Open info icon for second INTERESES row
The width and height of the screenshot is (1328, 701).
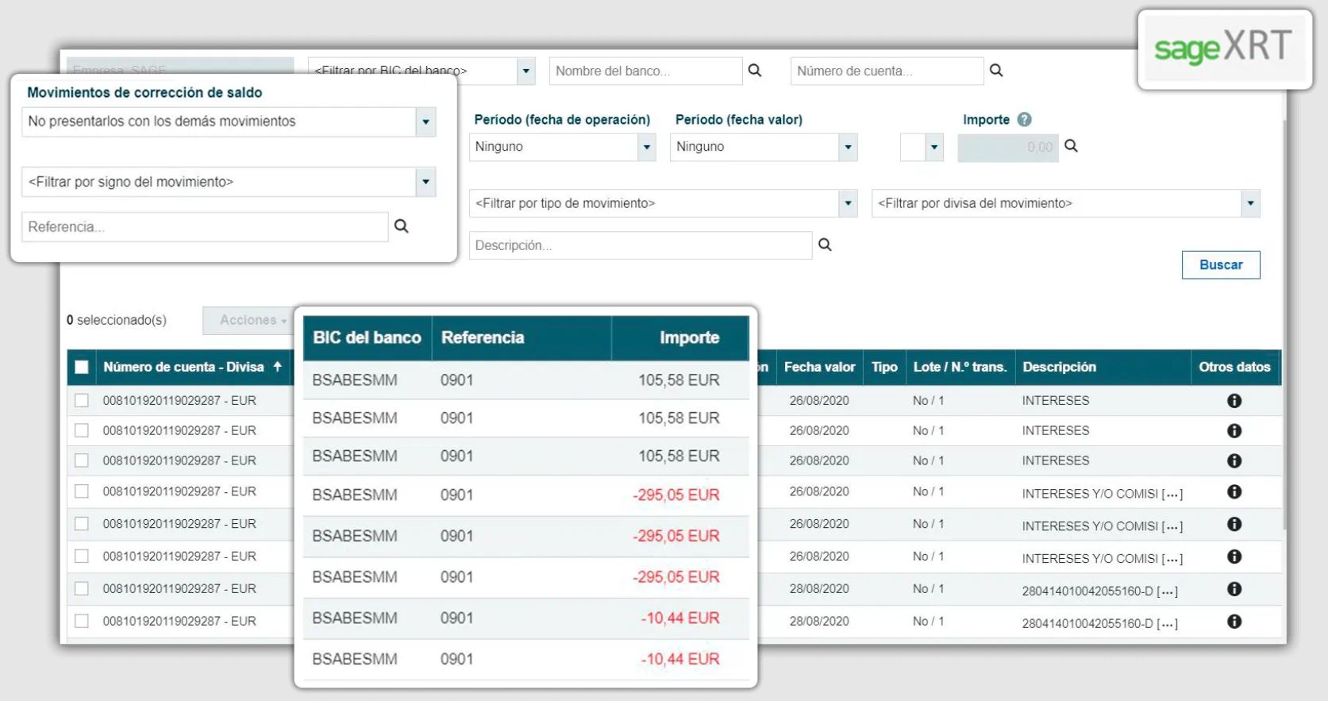(x=1234, y=431)
